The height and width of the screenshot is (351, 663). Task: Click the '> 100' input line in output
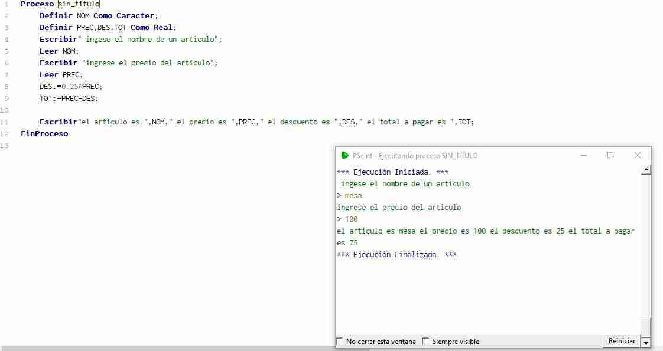click(x=347, y=219)
